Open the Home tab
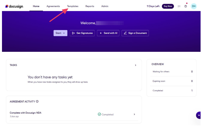This screenshot has height=128, width=202. [x=36, y=6]
